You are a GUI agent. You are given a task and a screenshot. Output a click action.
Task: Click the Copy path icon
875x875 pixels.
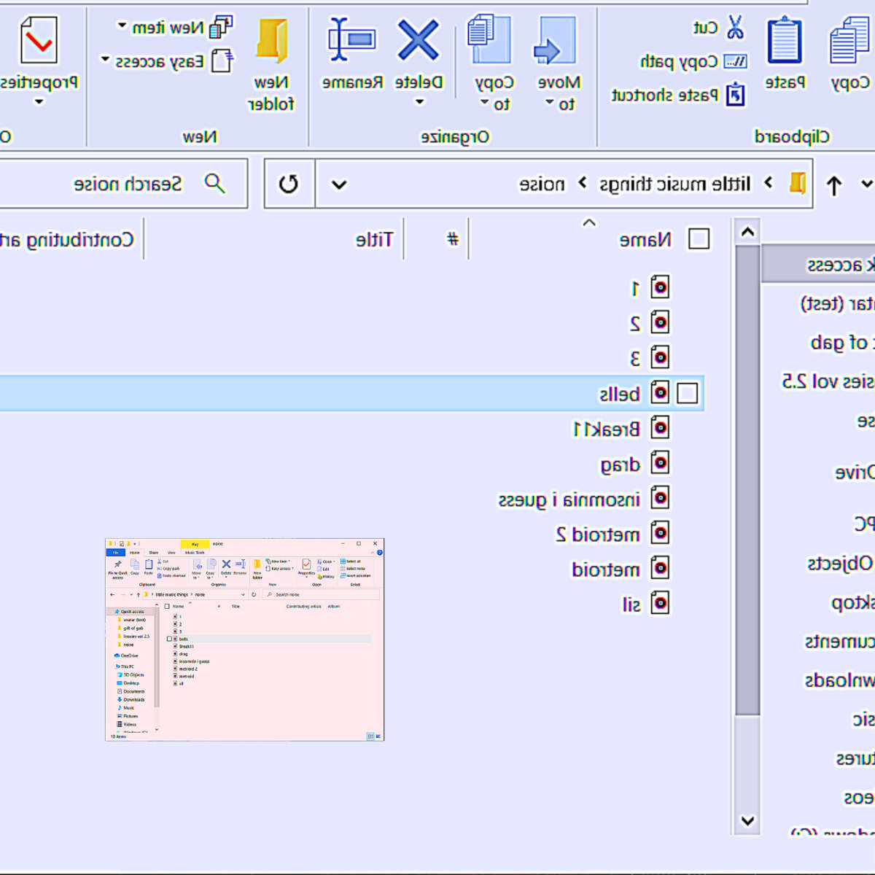coord(735,62)
